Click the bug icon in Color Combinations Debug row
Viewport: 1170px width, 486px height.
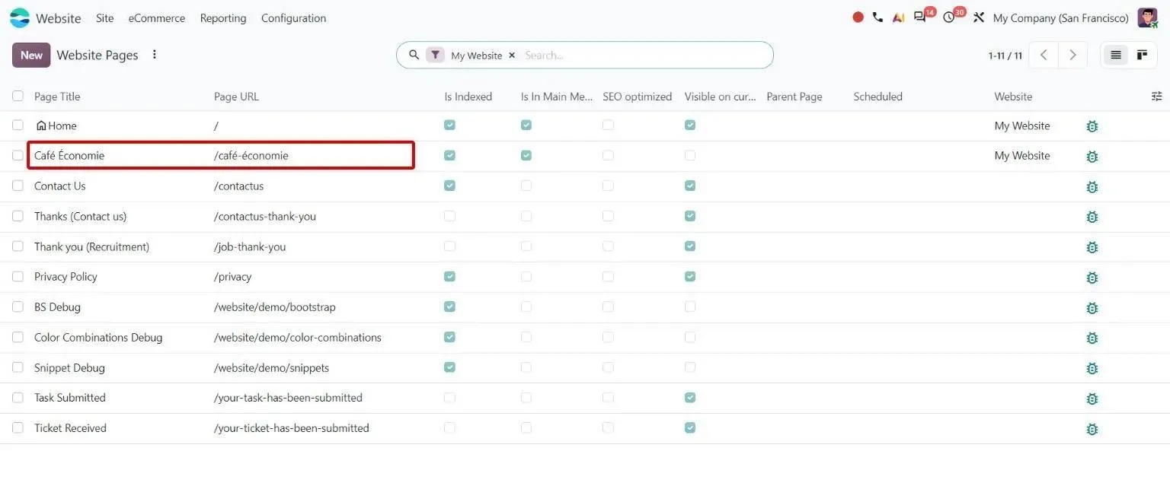[x=1092, y=338]
